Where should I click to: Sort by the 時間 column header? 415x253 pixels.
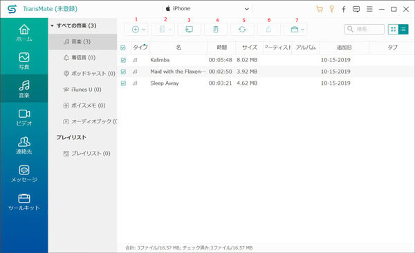(x=222, y=48)
